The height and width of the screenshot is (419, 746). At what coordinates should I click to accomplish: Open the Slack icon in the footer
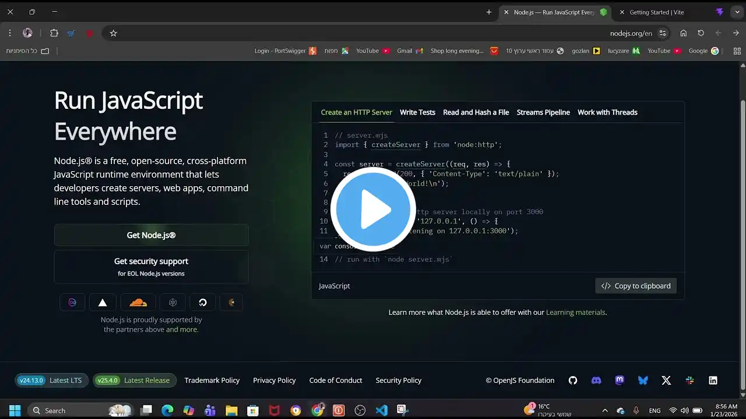coord(689,380)
